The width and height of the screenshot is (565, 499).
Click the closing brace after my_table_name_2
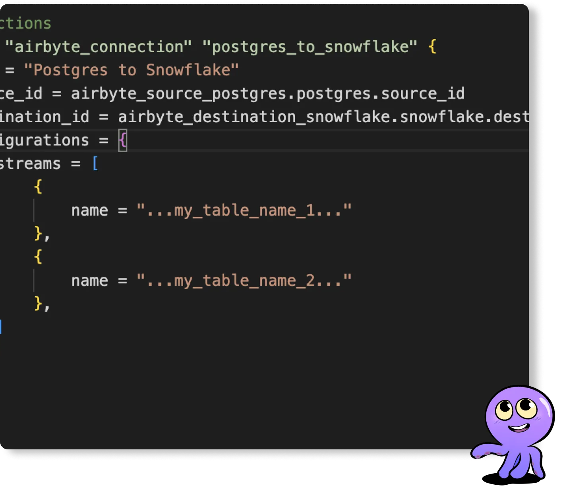tap(38, 304)
